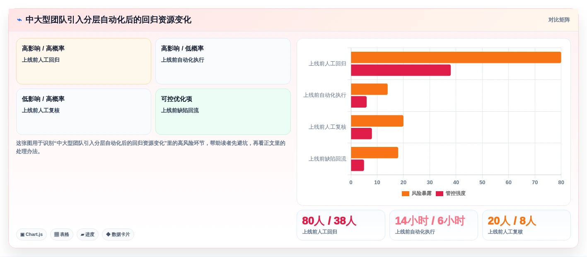This screenshot has width=587, height=257.
Task: Click the red bar for 上线前缺陷回流
Action: click(358, 166)
